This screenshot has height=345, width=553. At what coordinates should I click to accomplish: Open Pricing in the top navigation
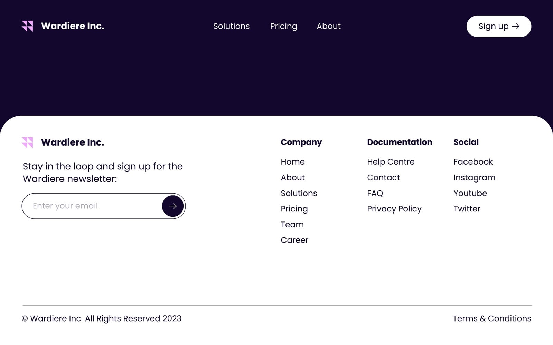coord(283,27)
